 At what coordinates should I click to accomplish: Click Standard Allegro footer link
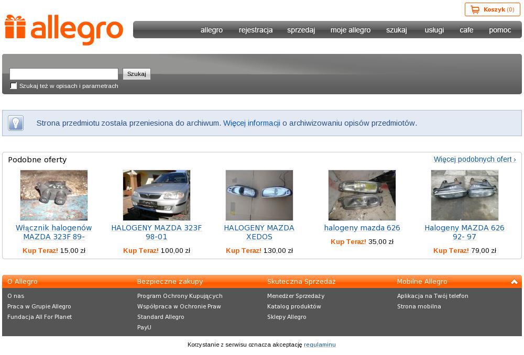[161, 317]
